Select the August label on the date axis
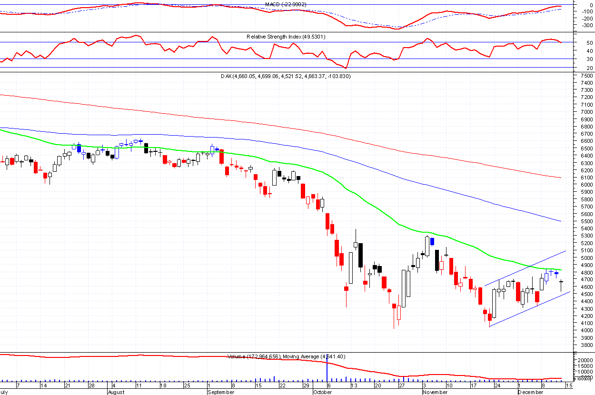595x395 pixels. [116, 392]
